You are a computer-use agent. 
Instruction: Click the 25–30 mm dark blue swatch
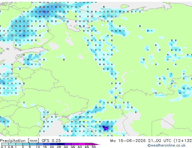[61, 144]
